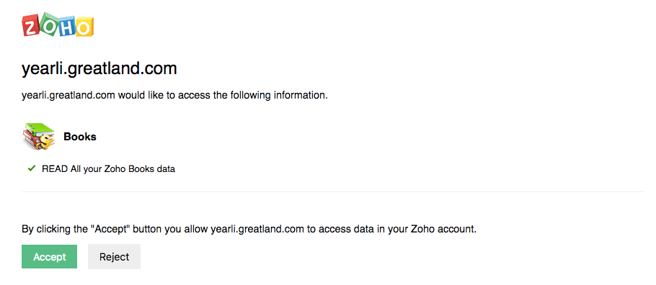The image size is (656, 285).
Task: Click the blue H block in logo
Action: pos(67,27)
